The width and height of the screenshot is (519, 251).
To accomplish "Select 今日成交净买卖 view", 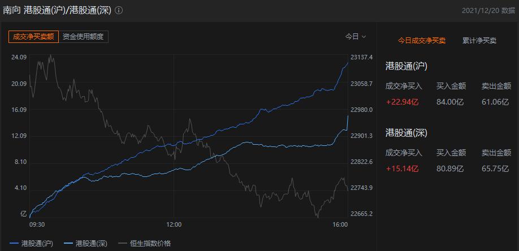I will [x=421, y=41].
